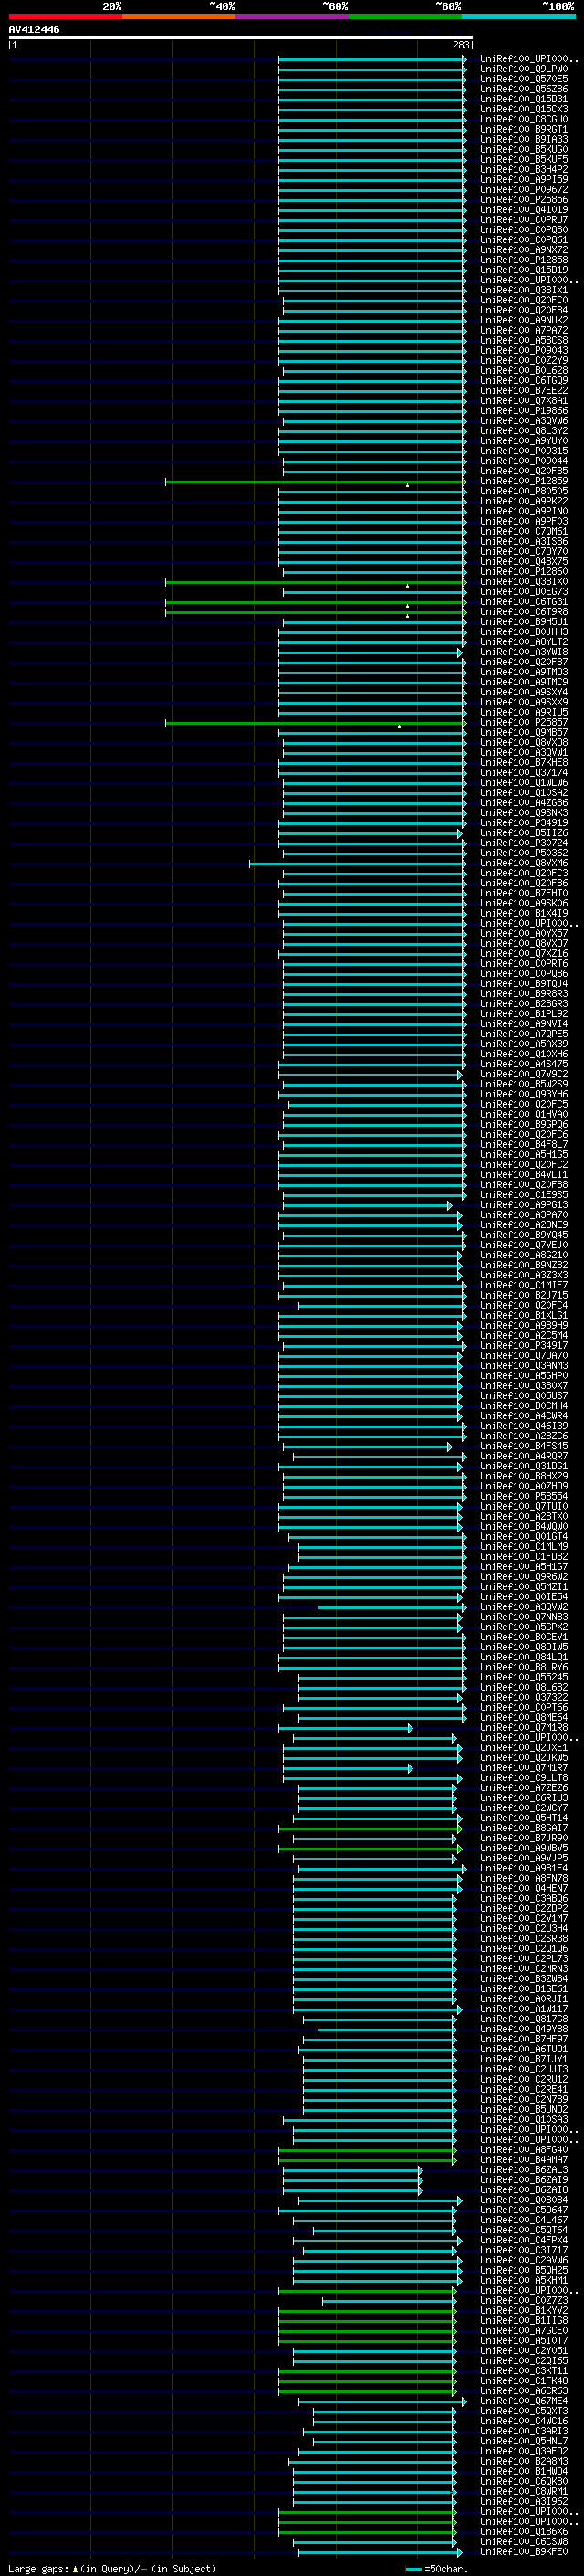The height and width of the screenshot is (2576, 584).
Task: Open the UniRef100_Q9LPW0 hit
Action: click(x=524, y=69)
